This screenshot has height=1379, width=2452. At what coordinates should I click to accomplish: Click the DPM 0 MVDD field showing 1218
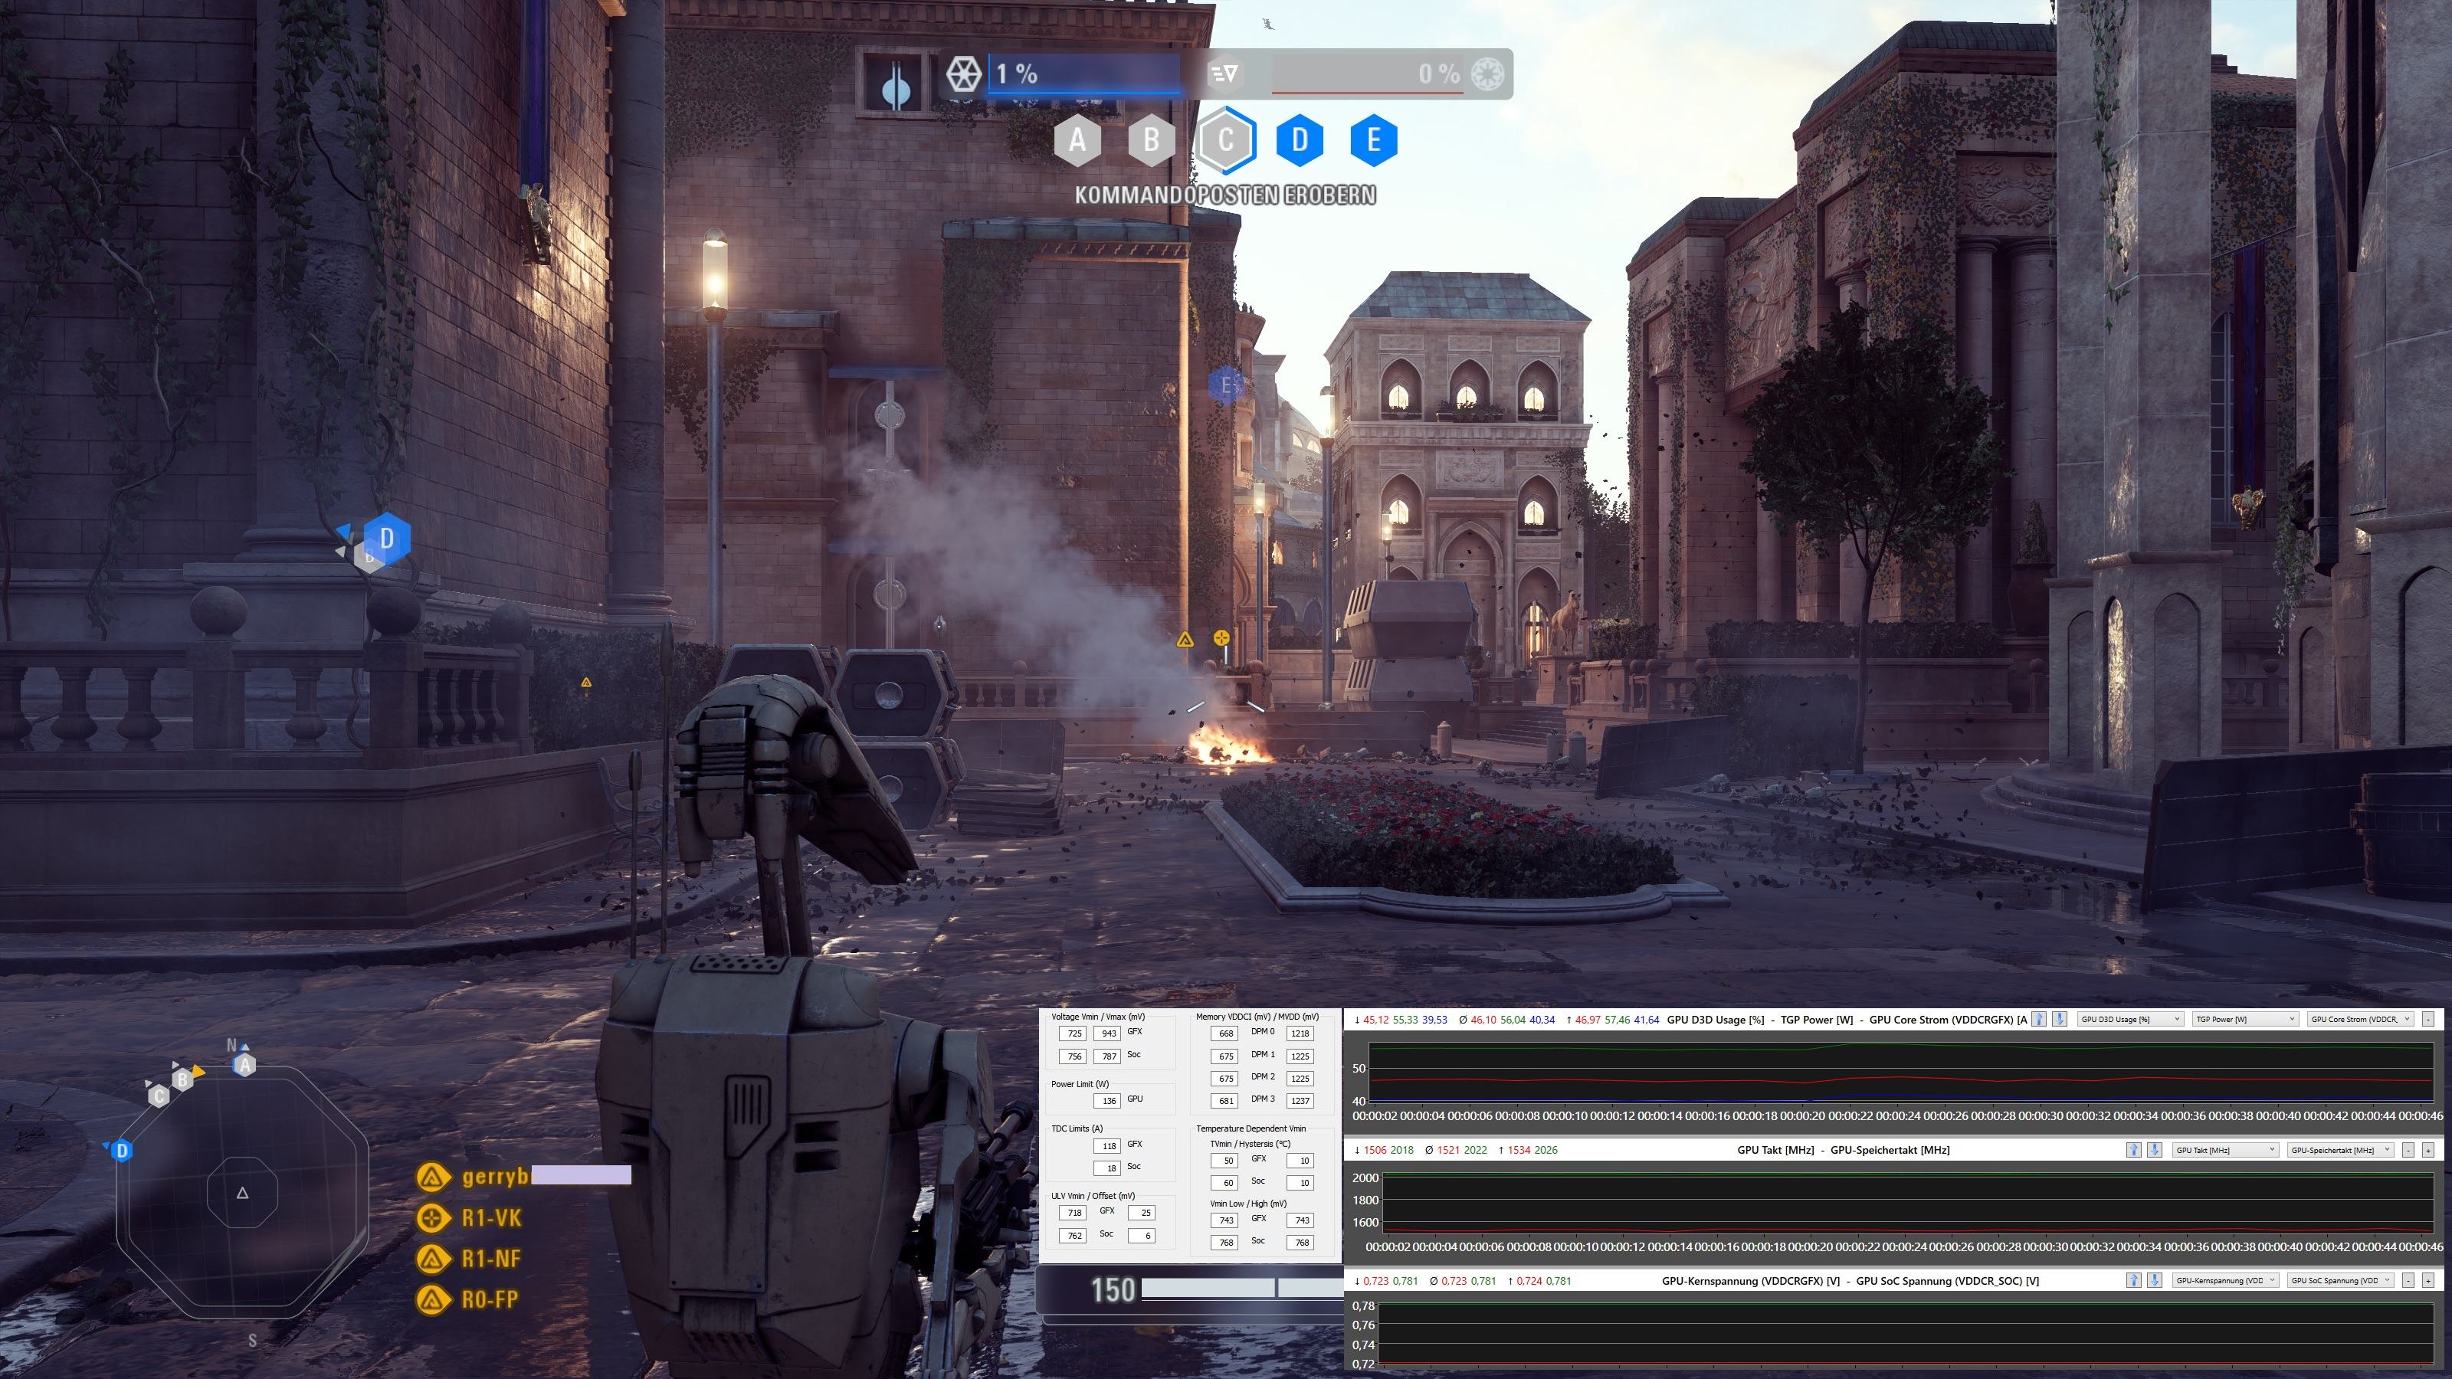coord(1300,1033)
